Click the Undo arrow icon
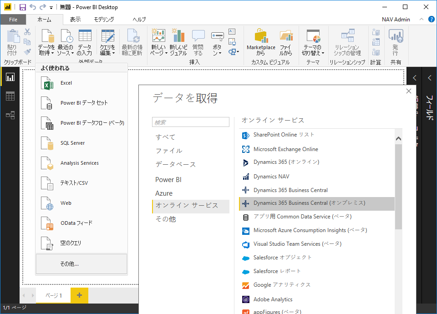The height and width of the screenshot is (314, 437). pyautogui.click(x=33, y=7)
